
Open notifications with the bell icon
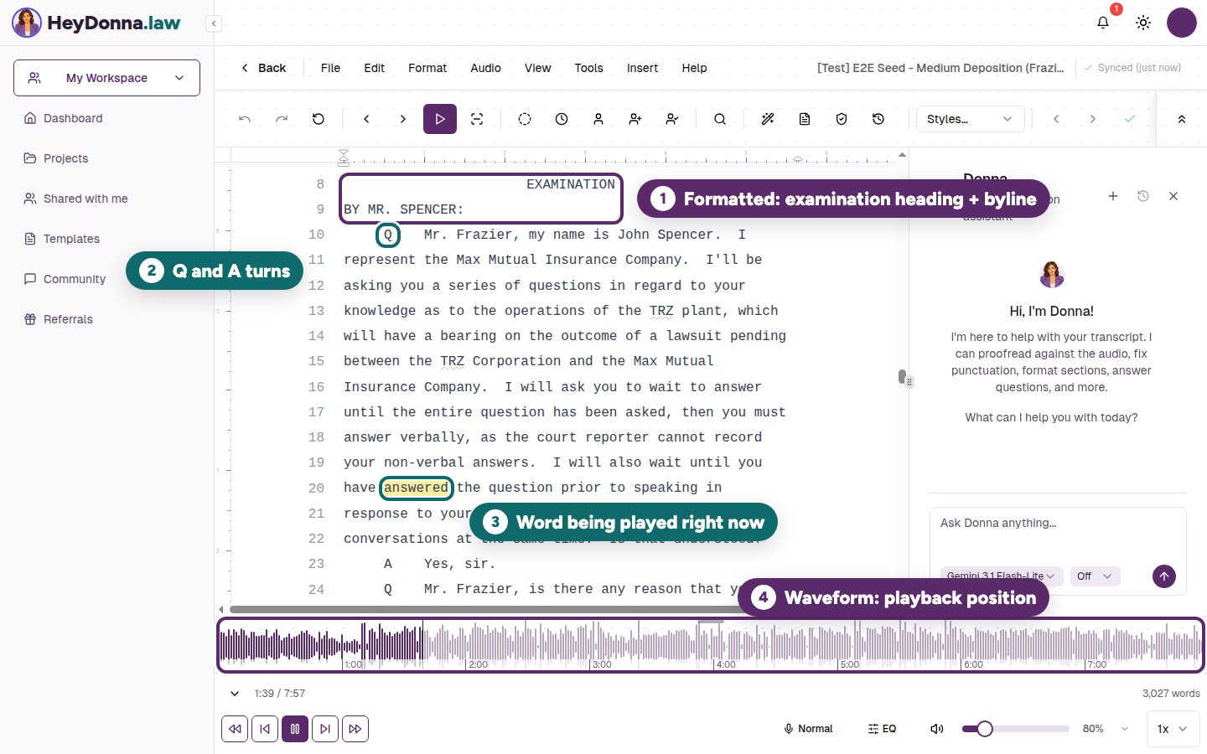[x=1103, y=23]
